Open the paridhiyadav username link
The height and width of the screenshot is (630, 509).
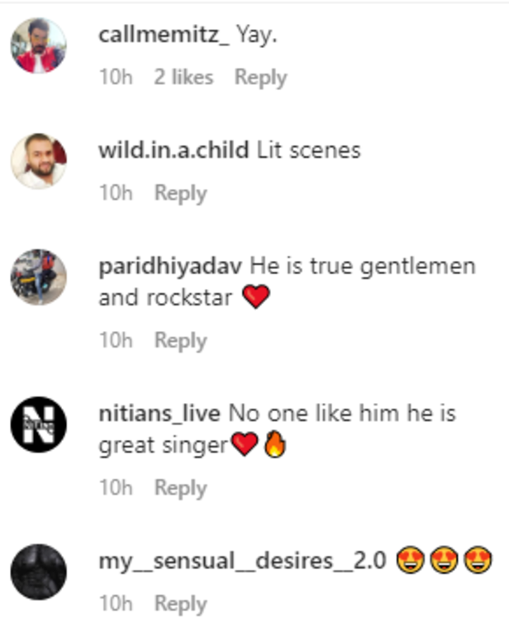tap(170, 267)
